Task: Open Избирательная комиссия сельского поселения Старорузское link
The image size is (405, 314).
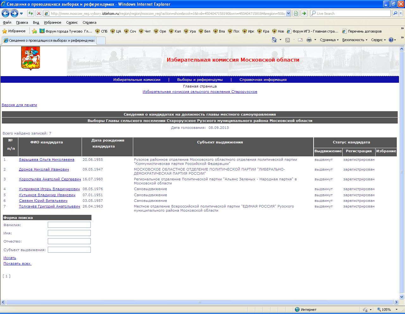Action: [x=200, y=92]
